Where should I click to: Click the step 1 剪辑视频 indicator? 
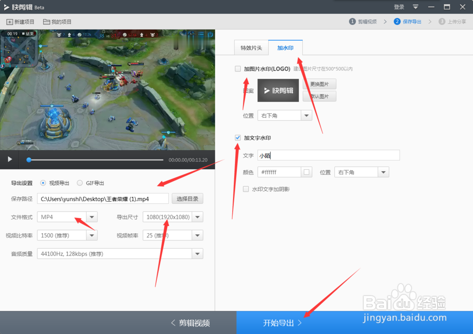pos(363,21)
